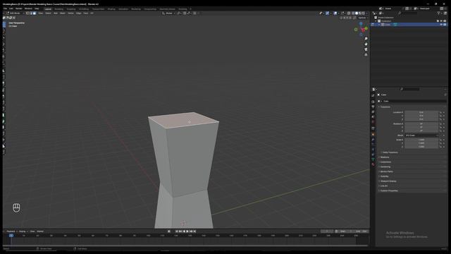The width and height of the screenshot is (451, 254).
Task: Click the play animation button in the timeline
Action: (x=187, y=231)
